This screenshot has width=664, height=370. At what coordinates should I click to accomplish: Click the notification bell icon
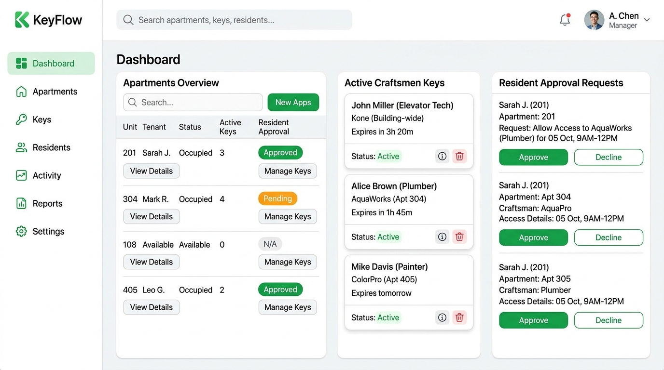(565, 20)
